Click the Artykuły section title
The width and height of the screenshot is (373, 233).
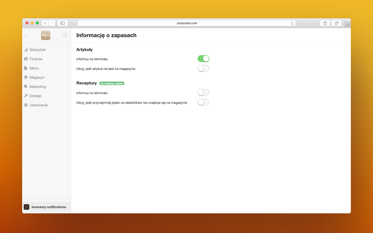coord(85,50)
